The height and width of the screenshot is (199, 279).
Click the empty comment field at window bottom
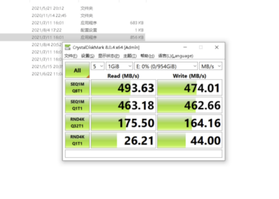[x=144, y=154]
